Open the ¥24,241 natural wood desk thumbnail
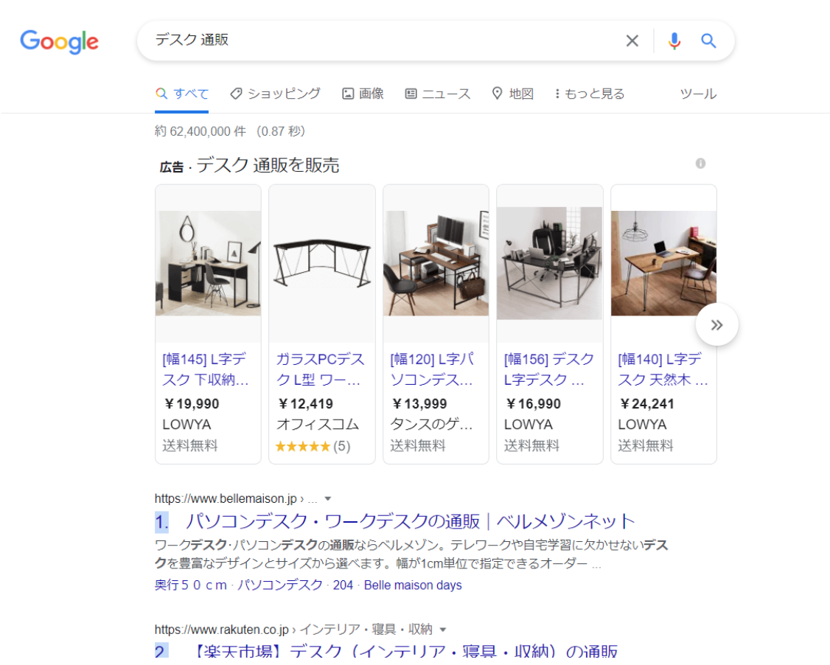 664,263
